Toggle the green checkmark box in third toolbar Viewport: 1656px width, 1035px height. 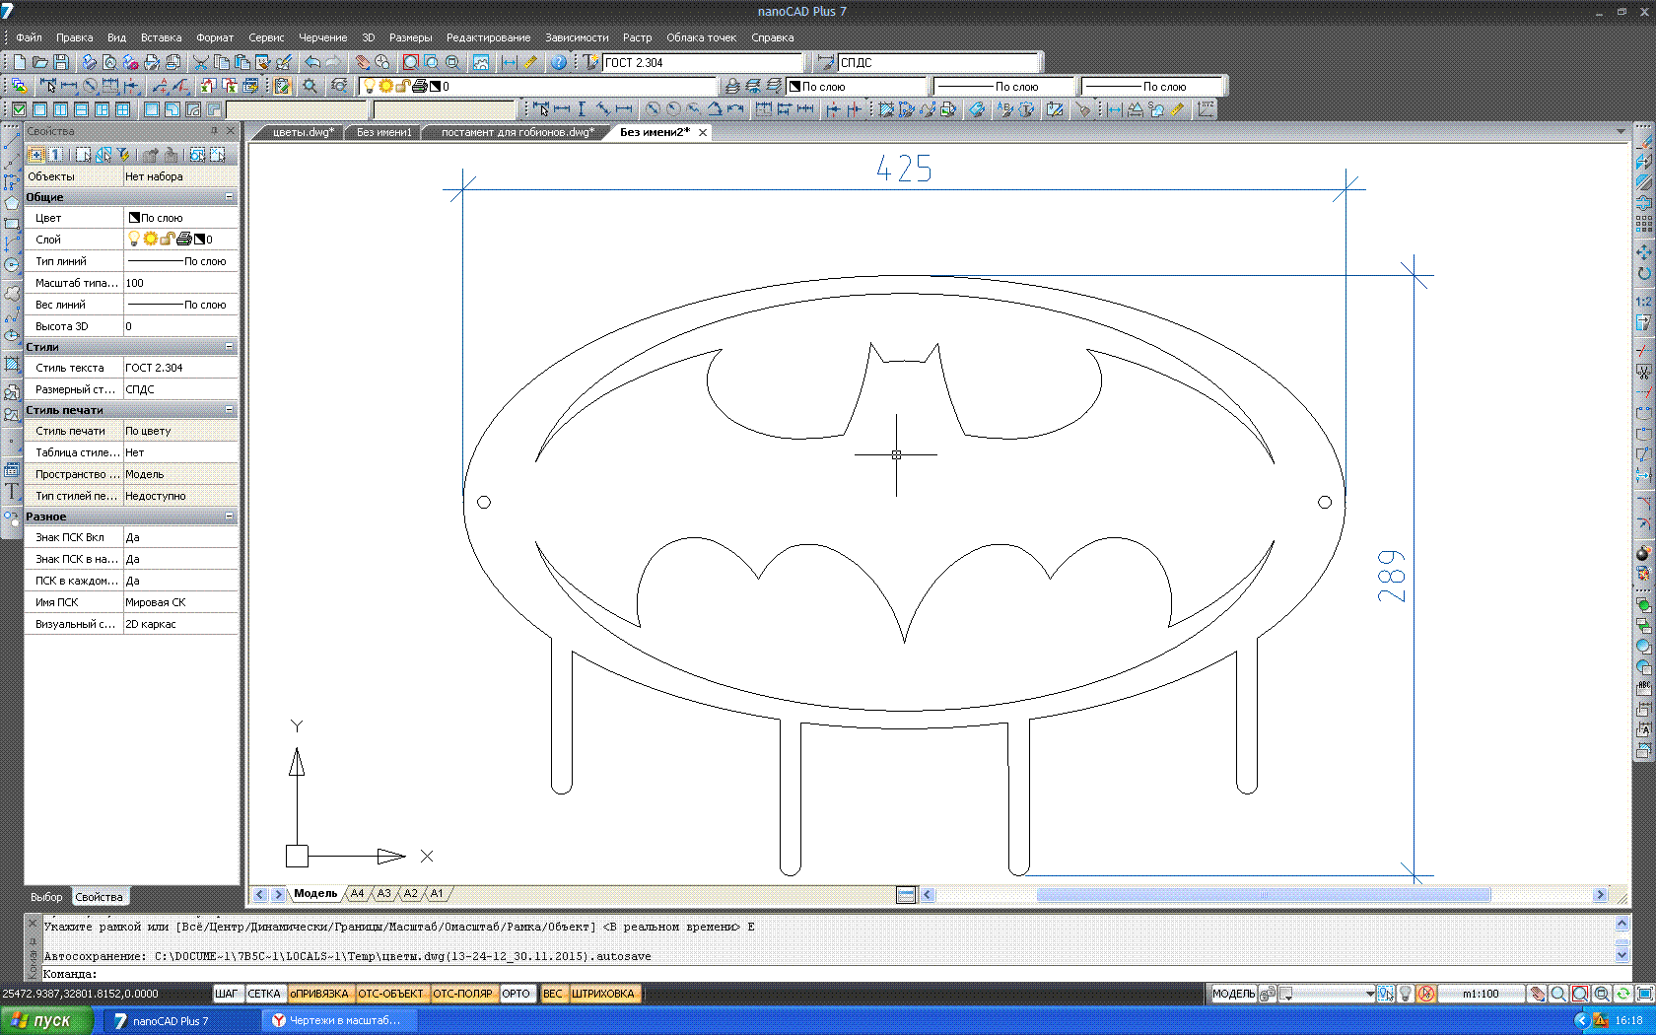click(x=19, y=109)
